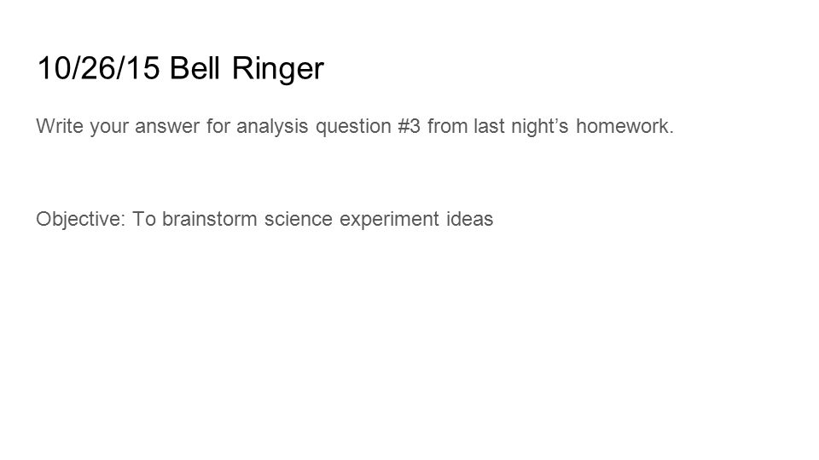Click the words "last night's" in the prompt
The image size is (819, 460).
coord(520,127)
